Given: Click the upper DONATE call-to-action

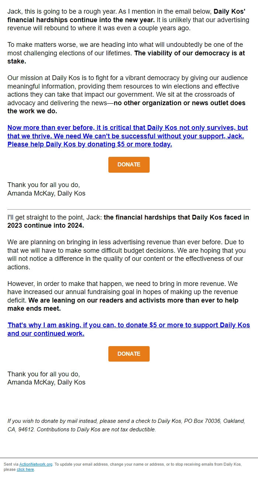Looking at the screenshot, I should 129,164.
